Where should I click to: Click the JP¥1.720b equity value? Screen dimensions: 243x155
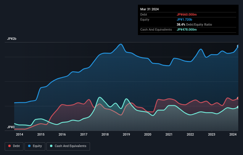pos(184,19)
